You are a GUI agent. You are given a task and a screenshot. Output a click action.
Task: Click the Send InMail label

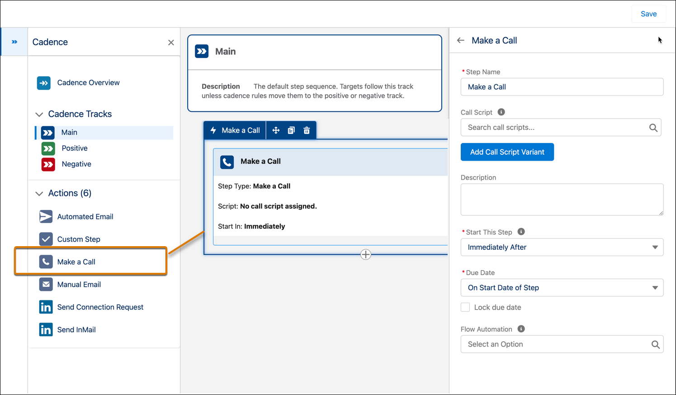coord(76,330)
